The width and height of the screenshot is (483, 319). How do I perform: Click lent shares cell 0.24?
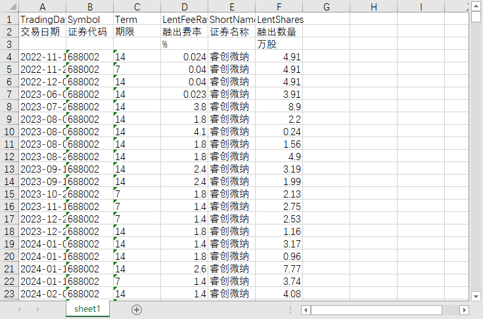pyautogui.click(x=279, y=132)
